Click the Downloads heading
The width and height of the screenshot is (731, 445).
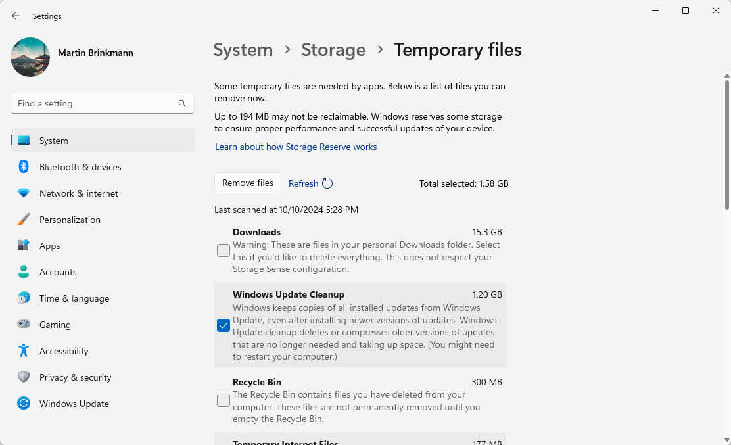256,232
